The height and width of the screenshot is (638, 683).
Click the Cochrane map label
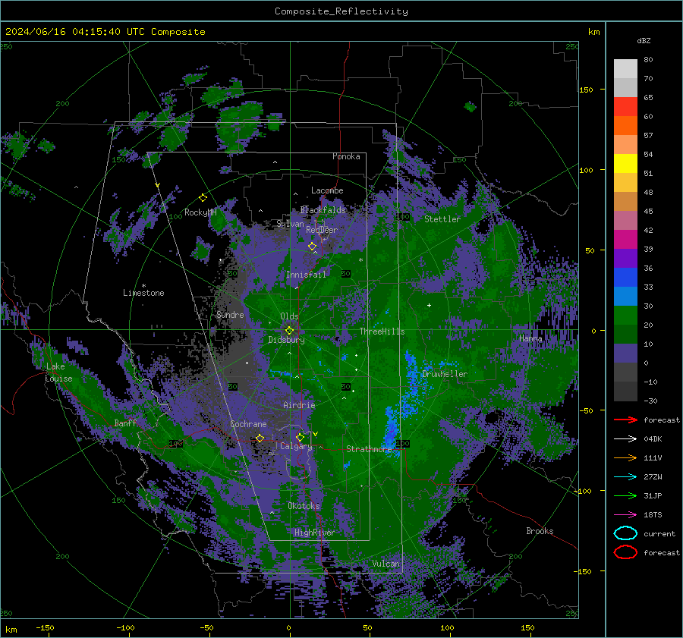(248, 424)
